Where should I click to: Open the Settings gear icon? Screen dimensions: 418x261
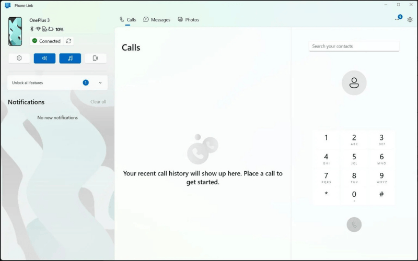[x=410, y=19]
